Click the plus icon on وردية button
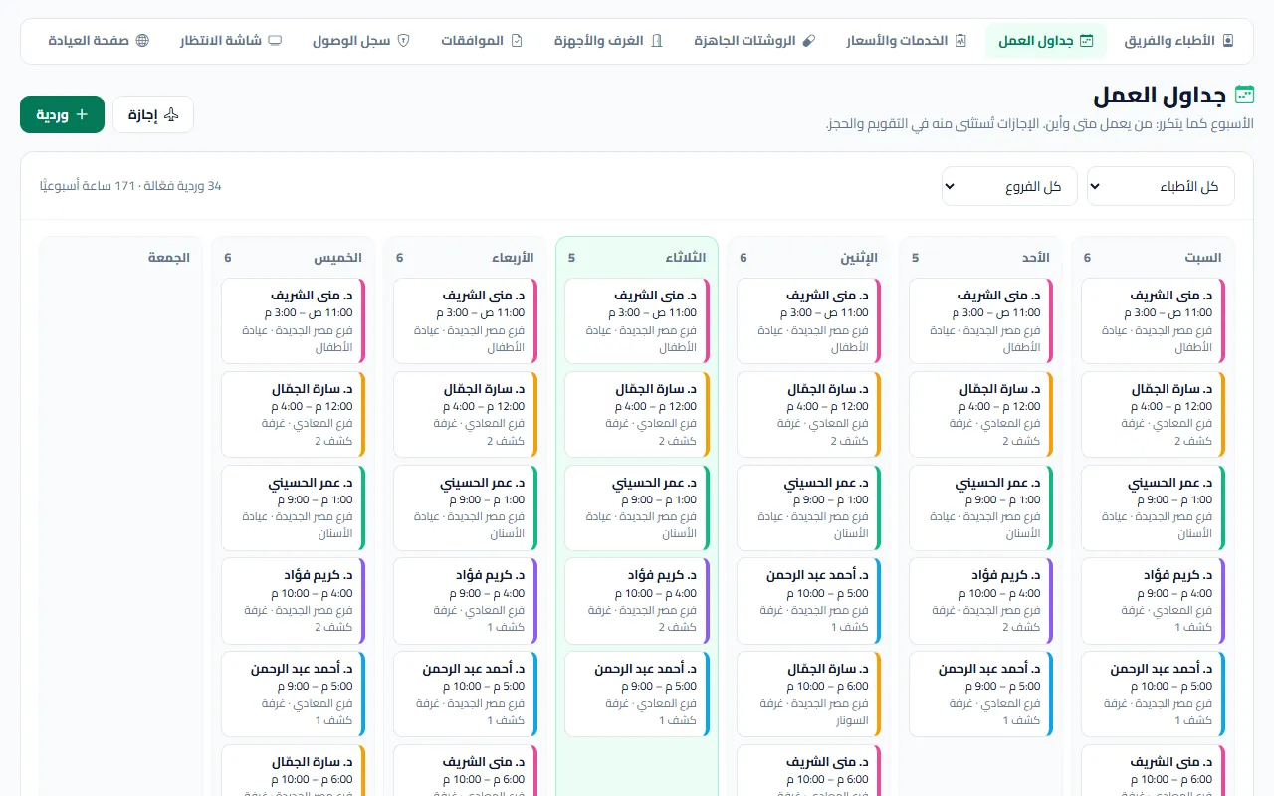 coord(82,114)
